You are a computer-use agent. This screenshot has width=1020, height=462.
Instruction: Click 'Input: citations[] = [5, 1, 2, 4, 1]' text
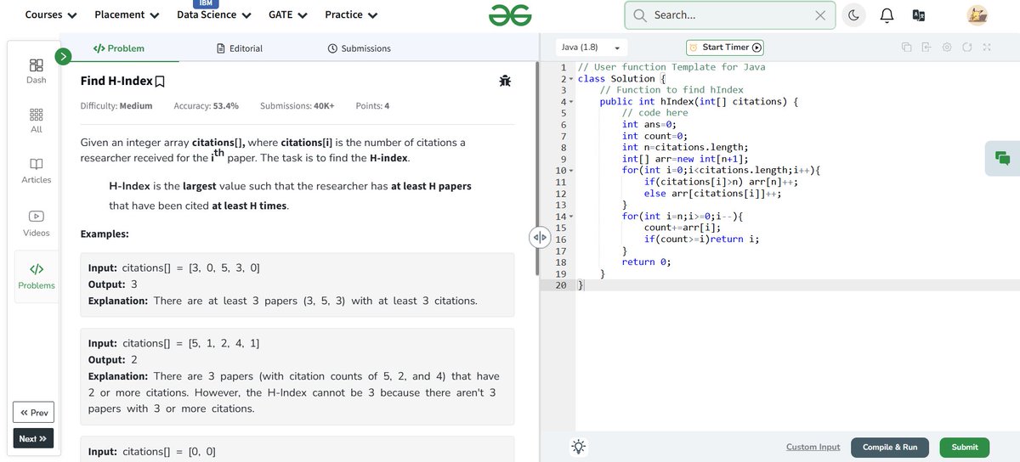tap(173, 343)
